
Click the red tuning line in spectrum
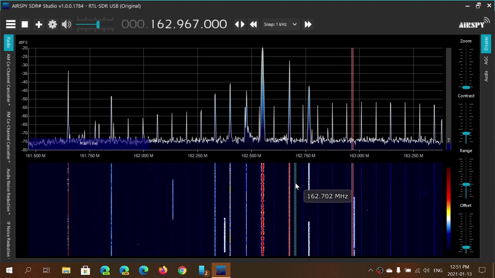pyautogui.click(x=352, y=98)
